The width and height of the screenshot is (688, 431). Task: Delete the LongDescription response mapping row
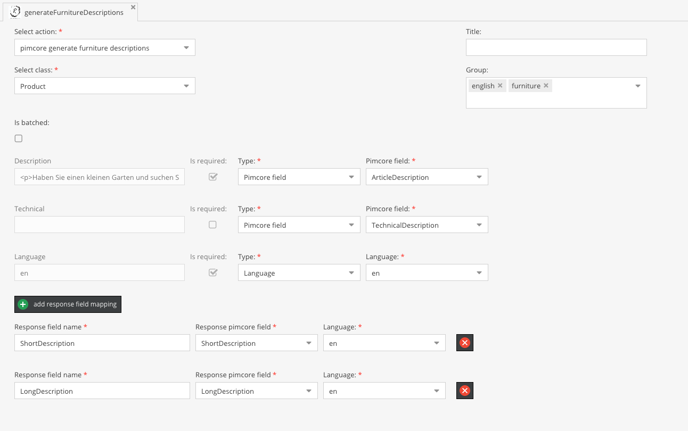(x=464, y=391)
